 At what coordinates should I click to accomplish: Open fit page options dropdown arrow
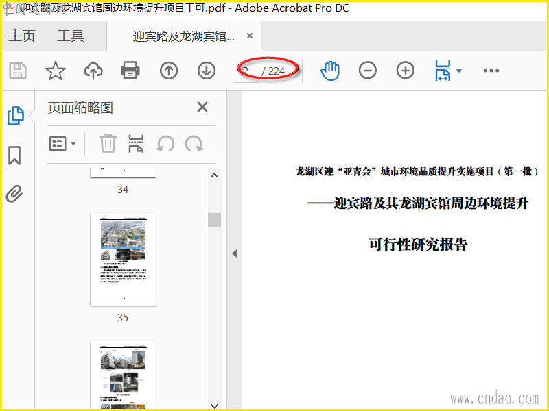click(x=459, y=71)
